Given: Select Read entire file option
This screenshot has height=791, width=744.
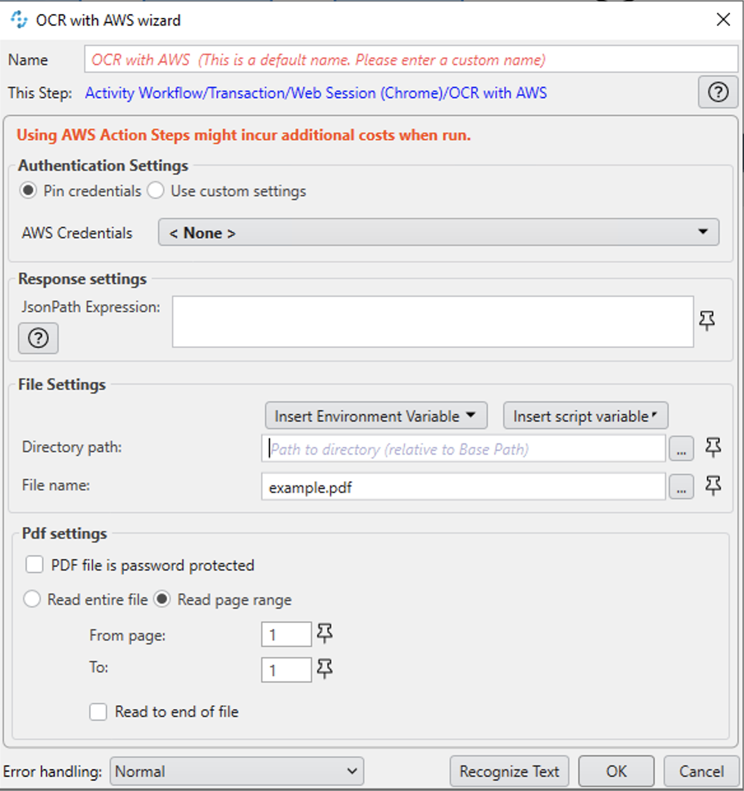Looking at the screenshot, I should [x=32, y=599].
